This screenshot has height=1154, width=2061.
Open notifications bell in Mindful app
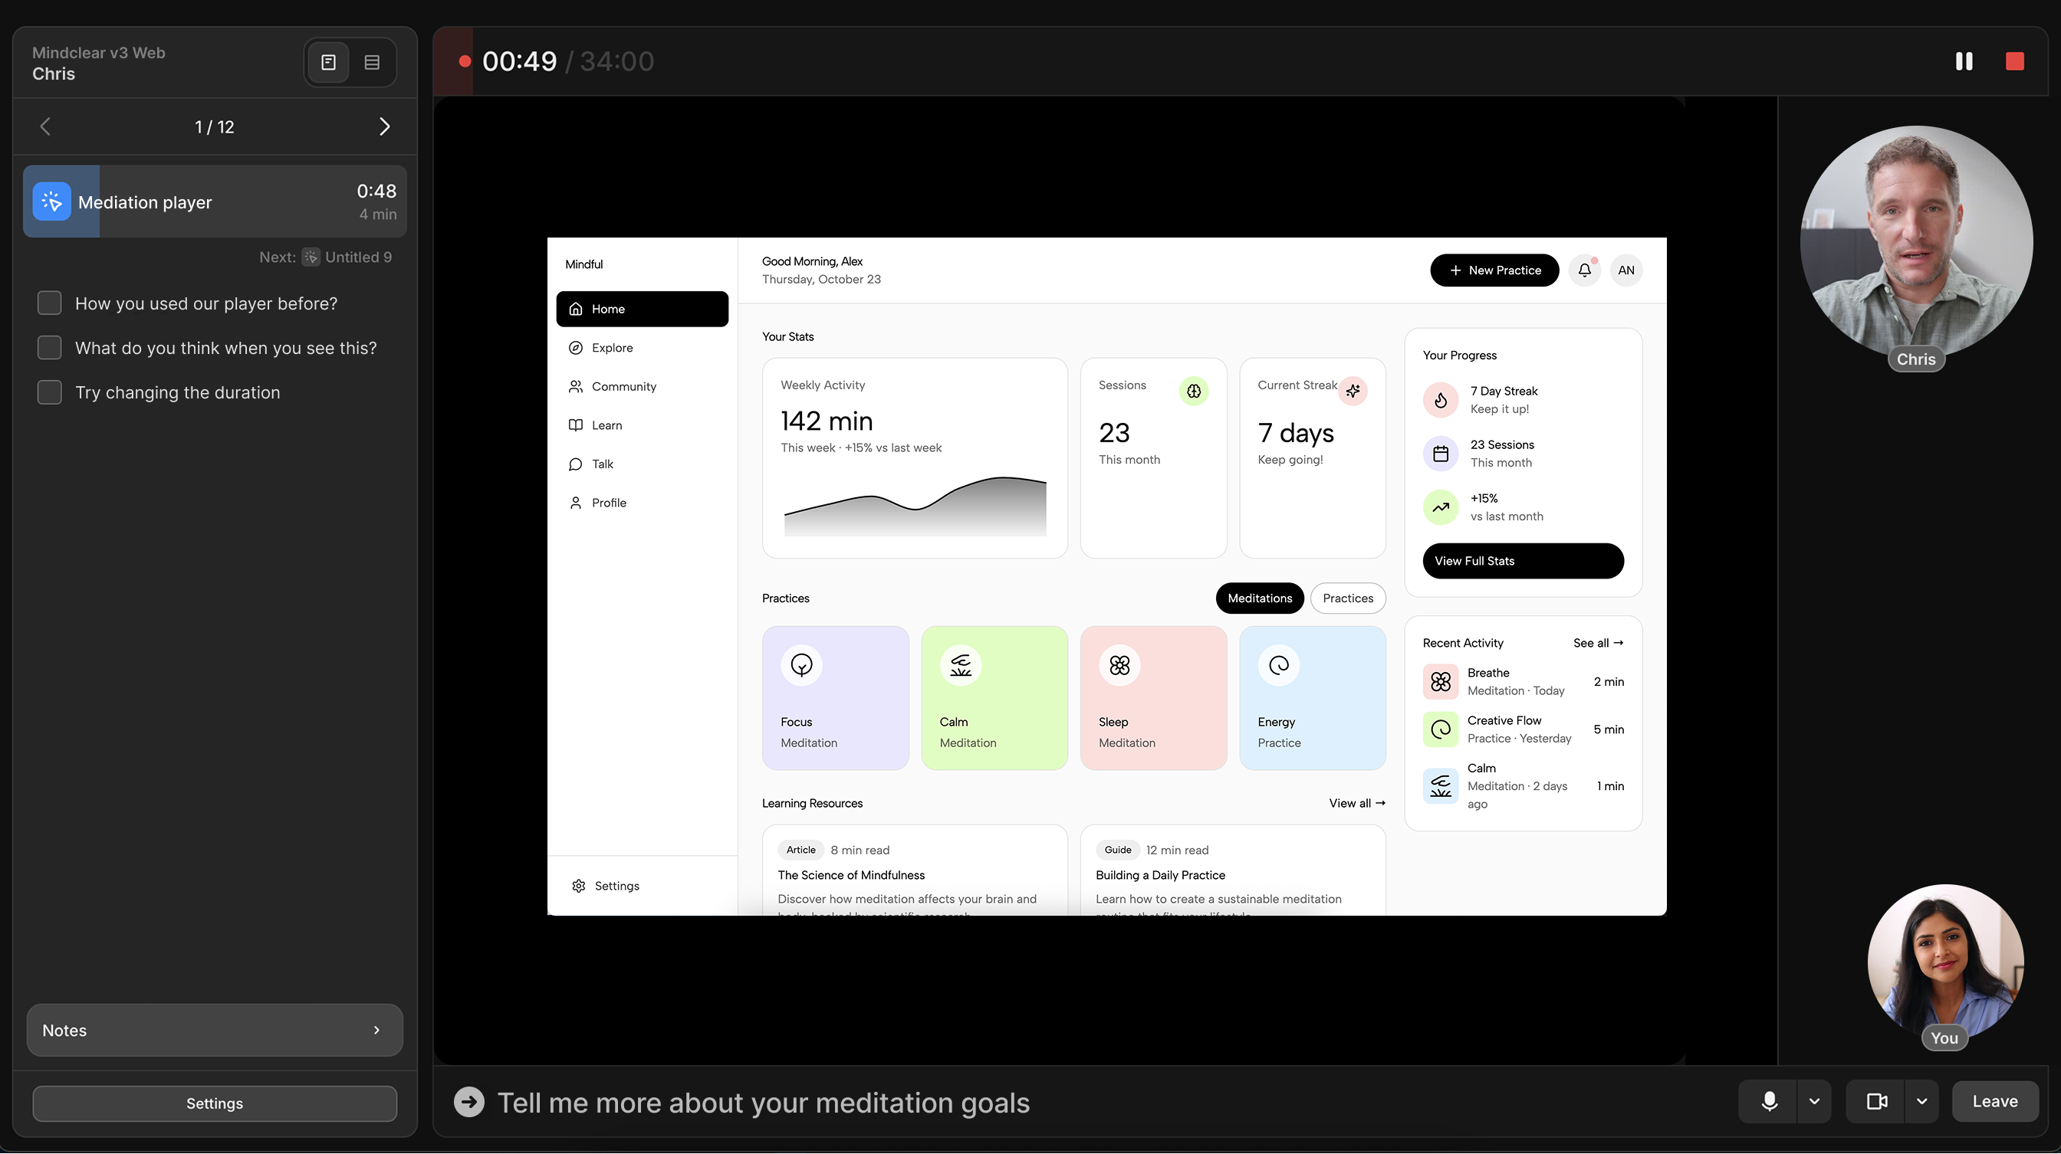pyautogui.click(x=1584, y=270)
